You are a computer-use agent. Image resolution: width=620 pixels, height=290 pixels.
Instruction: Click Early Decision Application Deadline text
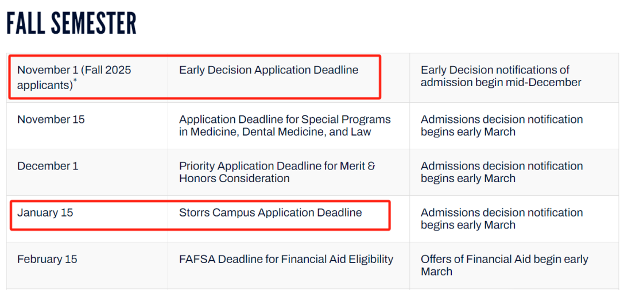coord(269,70)
